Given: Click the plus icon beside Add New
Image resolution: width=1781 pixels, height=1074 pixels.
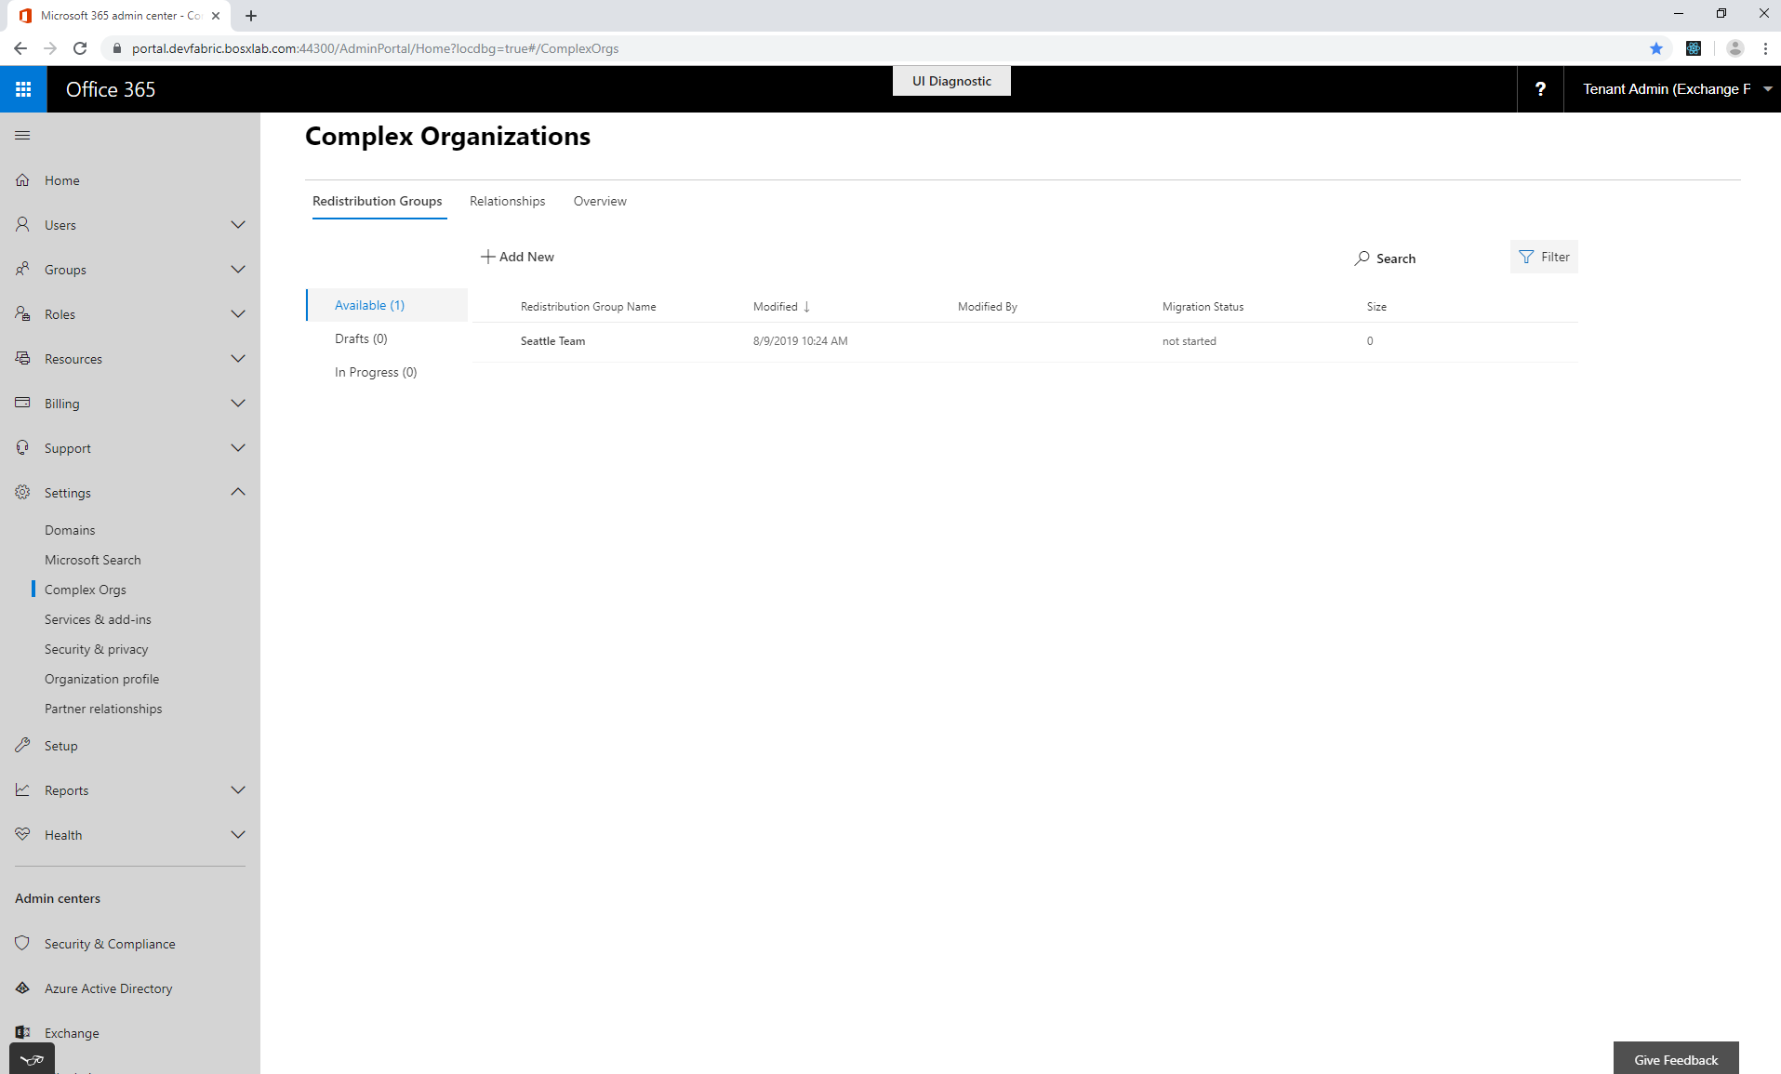Looking at the screenshot, I should (487, 257).
